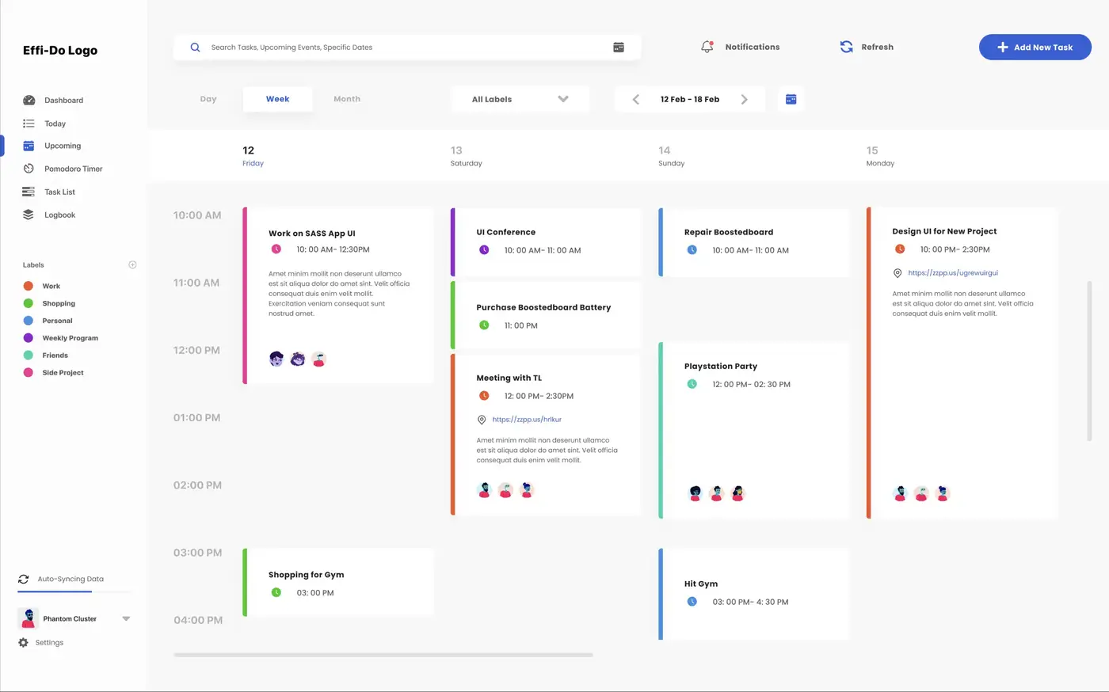Click the Pomodoro Timer clock icon
Image resolution: width=1109 pixels, height=692 pixels.
point(29,169)
